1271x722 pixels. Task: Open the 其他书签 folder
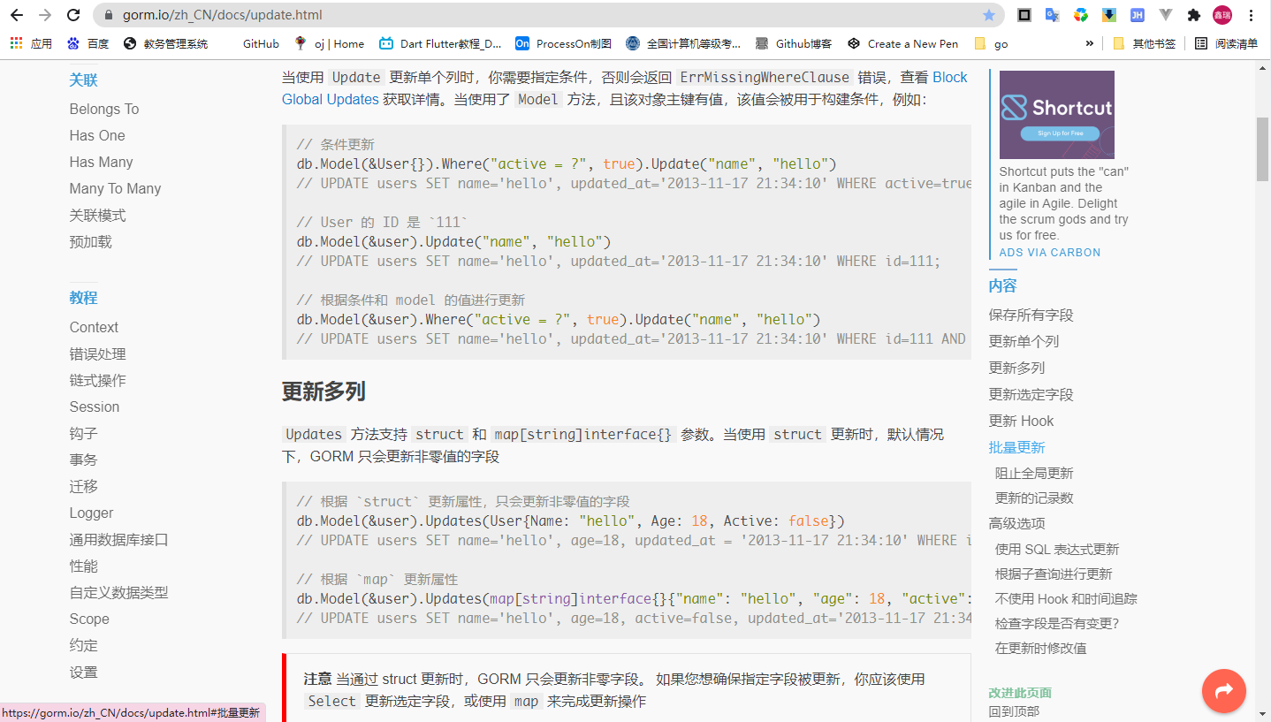(x=1144, y=43)
